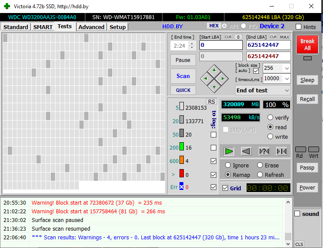
Task: Select the API mode radio button
Action: pyautogui.click(x=225, y=26)
